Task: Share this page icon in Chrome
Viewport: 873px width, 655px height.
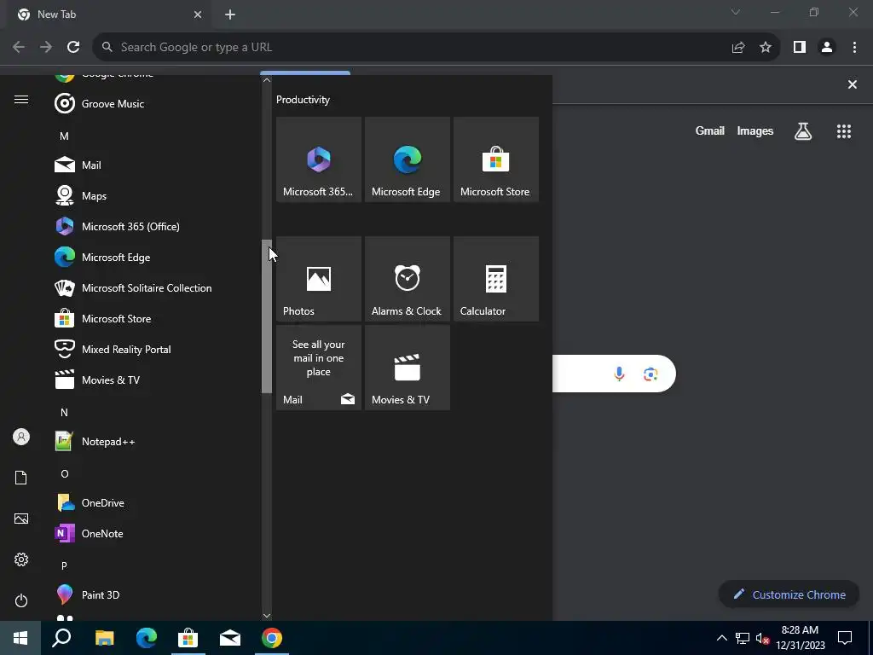Action: [738, 48]
